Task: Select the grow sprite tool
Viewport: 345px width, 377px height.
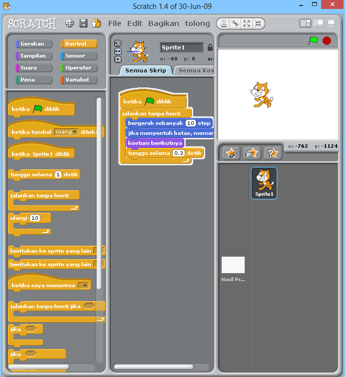Action: [247, 24]
